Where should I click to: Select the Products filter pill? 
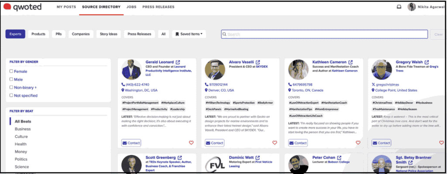coord(38,34)
